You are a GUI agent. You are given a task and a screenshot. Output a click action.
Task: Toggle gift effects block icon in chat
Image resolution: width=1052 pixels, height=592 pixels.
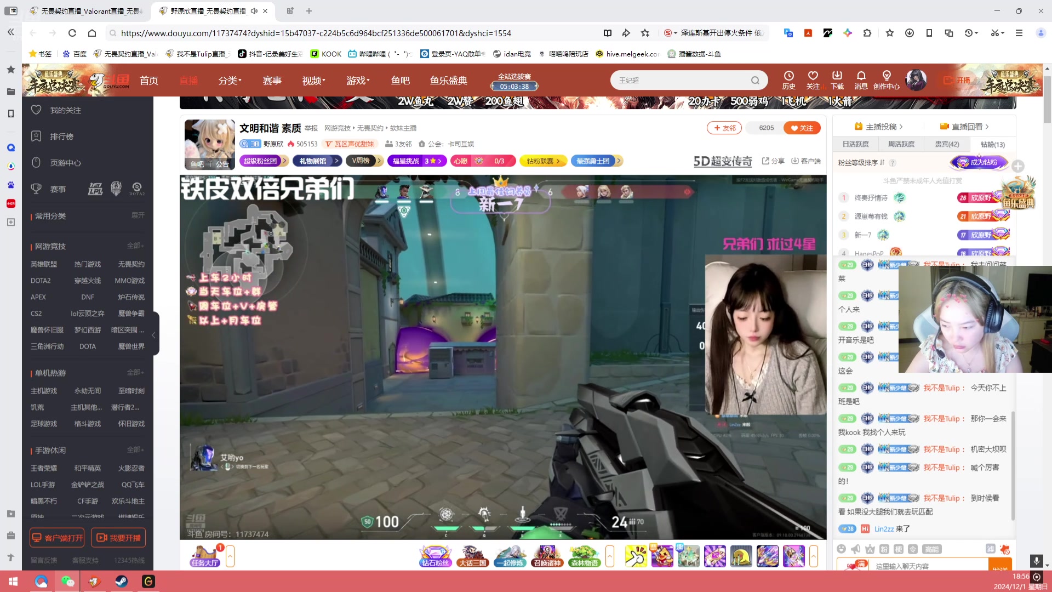tap(1004, 549)
